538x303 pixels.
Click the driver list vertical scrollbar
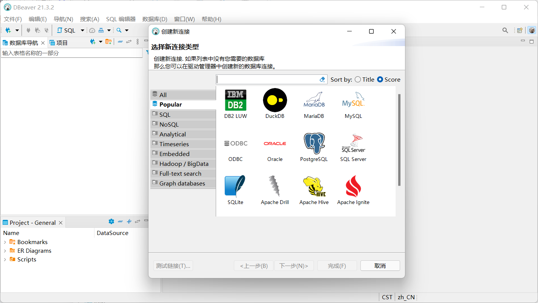coord(399,140)
